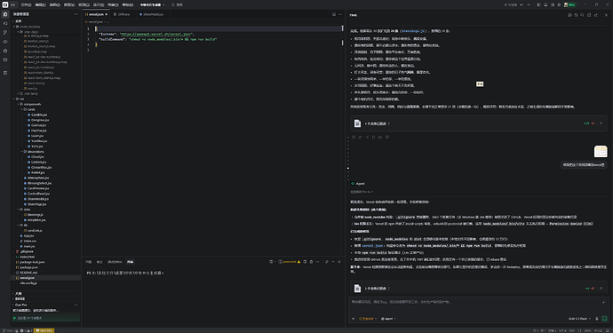Open the Search view in activity bar

click(x=5, y=23)
